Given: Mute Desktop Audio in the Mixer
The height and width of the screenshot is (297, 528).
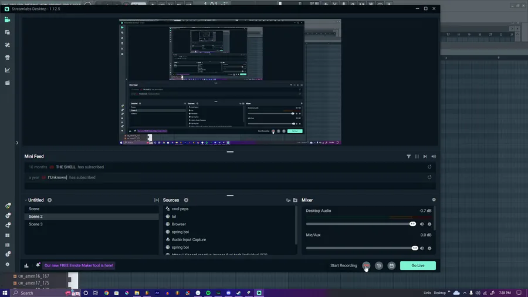Looking at the screenshot, I should pyautogui.click(x=422, y=224).
